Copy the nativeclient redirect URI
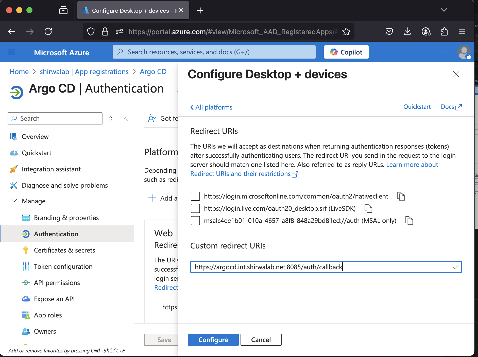 point(401,196)
